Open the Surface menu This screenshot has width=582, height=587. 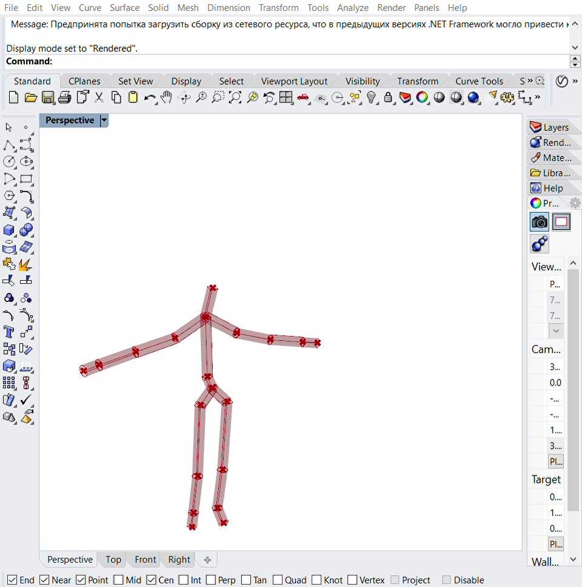click(124, 8)
